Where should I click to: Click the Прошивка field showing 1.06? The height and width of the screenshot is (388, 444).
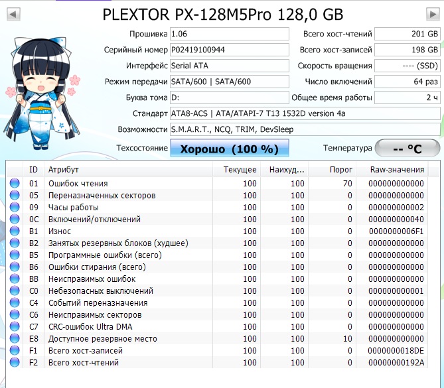[230, 34]
